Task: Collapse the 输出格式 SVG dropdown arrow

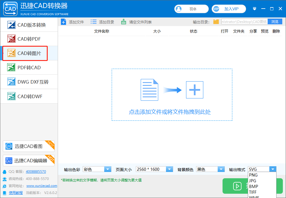Action: (273, 169)
